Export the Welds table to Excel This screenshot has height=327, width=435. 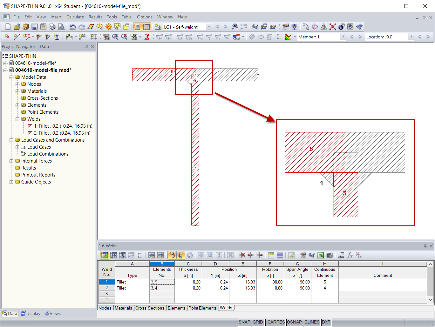(321, 255)
